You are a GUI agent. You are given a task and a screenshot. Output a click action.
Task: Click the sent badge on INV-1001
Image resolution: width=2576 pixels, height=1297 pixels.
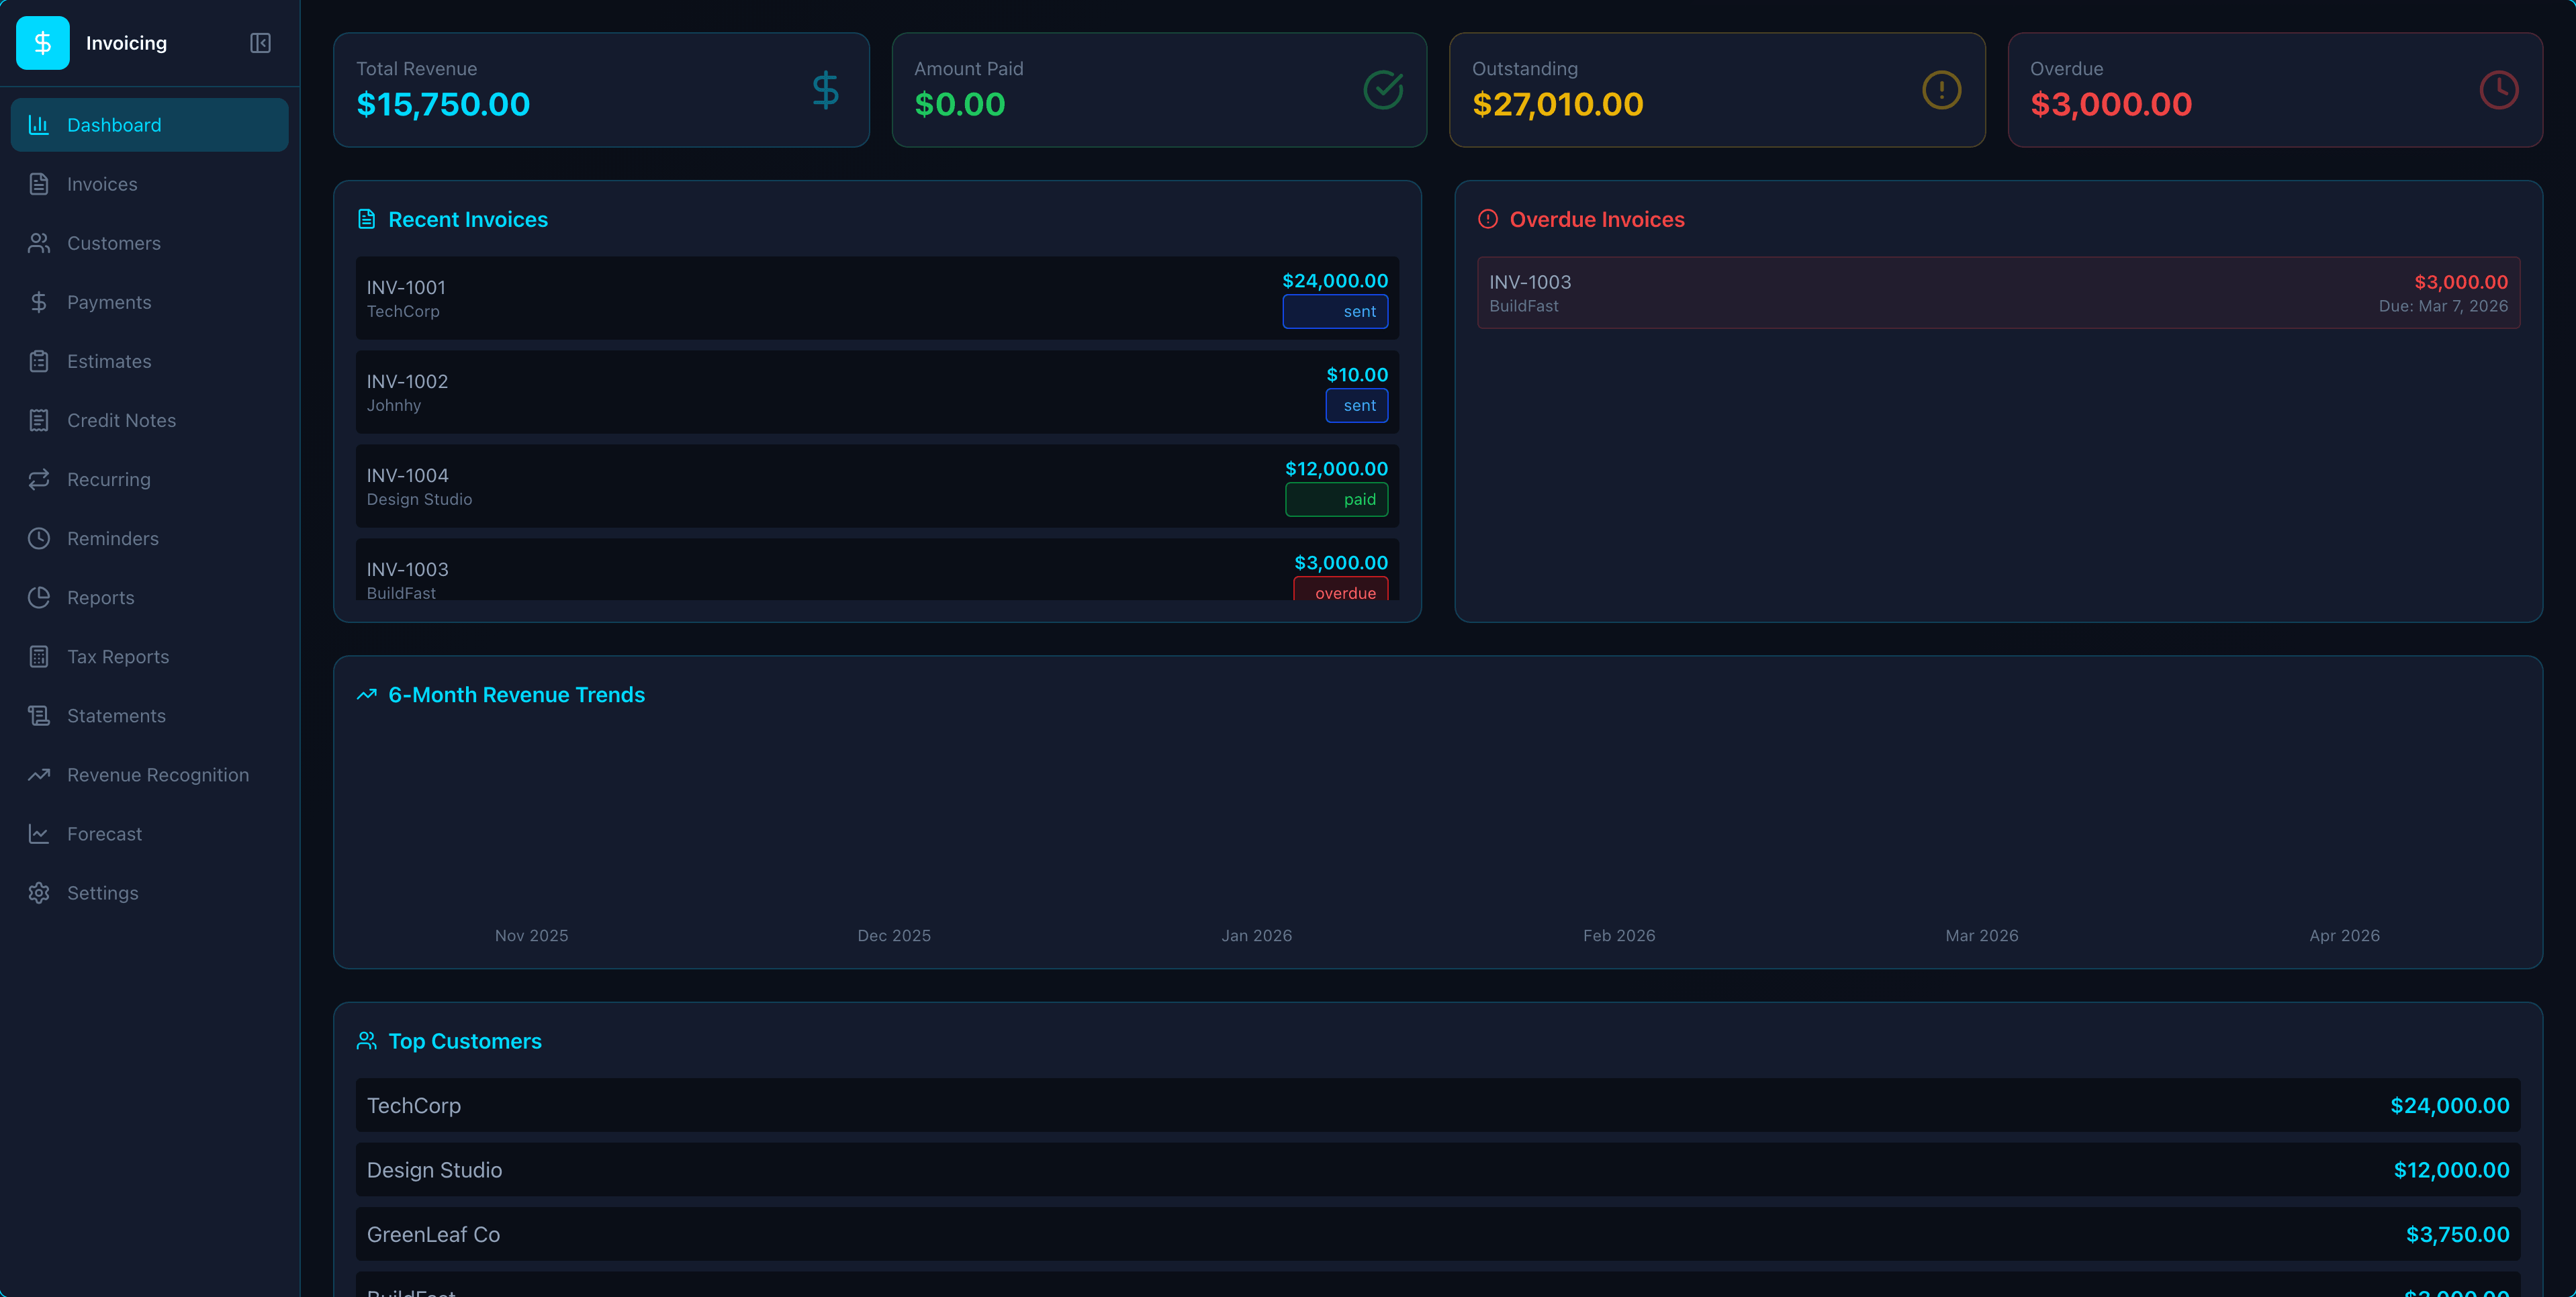pyautogui.click(x=1335, y=311)
